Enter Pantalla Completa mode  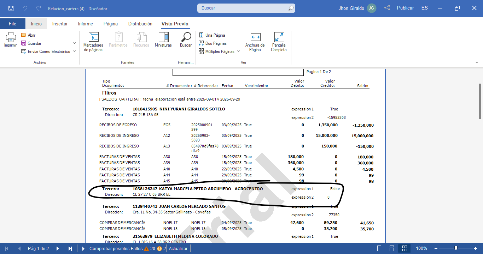(279, 42)
